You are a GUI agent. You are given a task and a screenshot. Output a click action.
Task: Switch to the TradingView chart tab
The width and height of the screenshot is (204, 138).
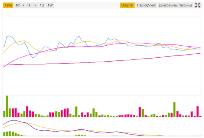click(x=146, y=5)
